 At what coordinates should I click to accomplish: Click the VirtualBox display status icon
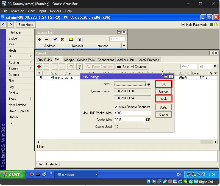tap(175, 182)
